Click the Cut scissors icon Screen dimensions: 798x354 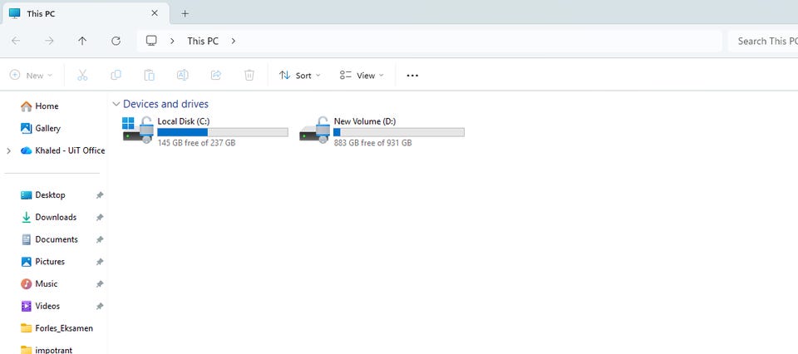pyautogui.click(x=82, y=76)
